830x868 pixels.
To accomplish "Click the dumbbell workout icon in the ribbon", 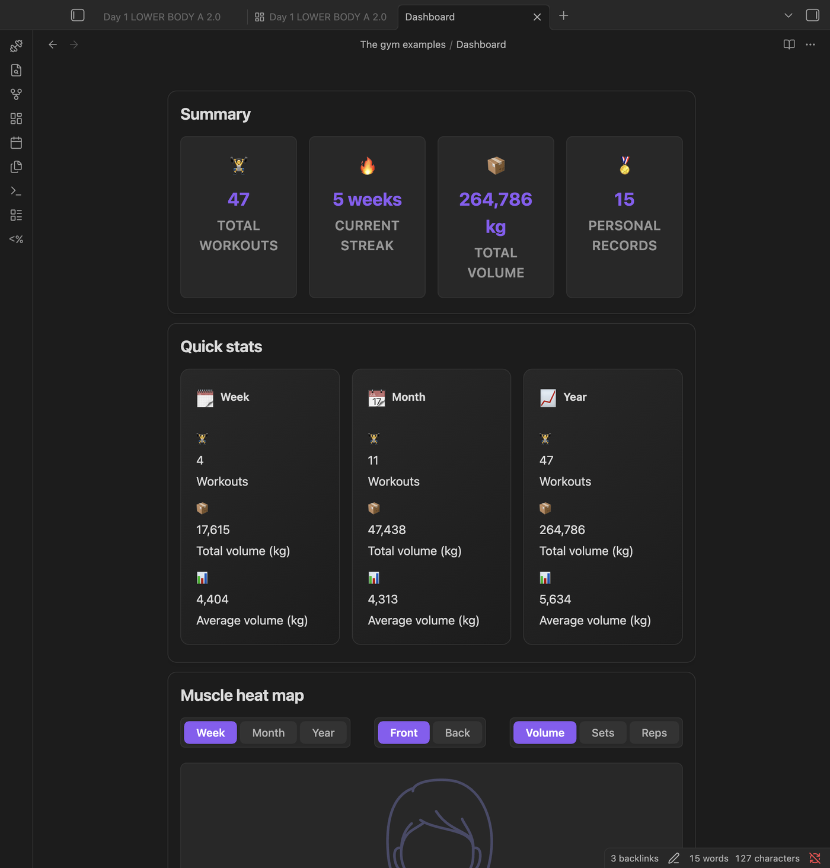I will pos(16,46).
